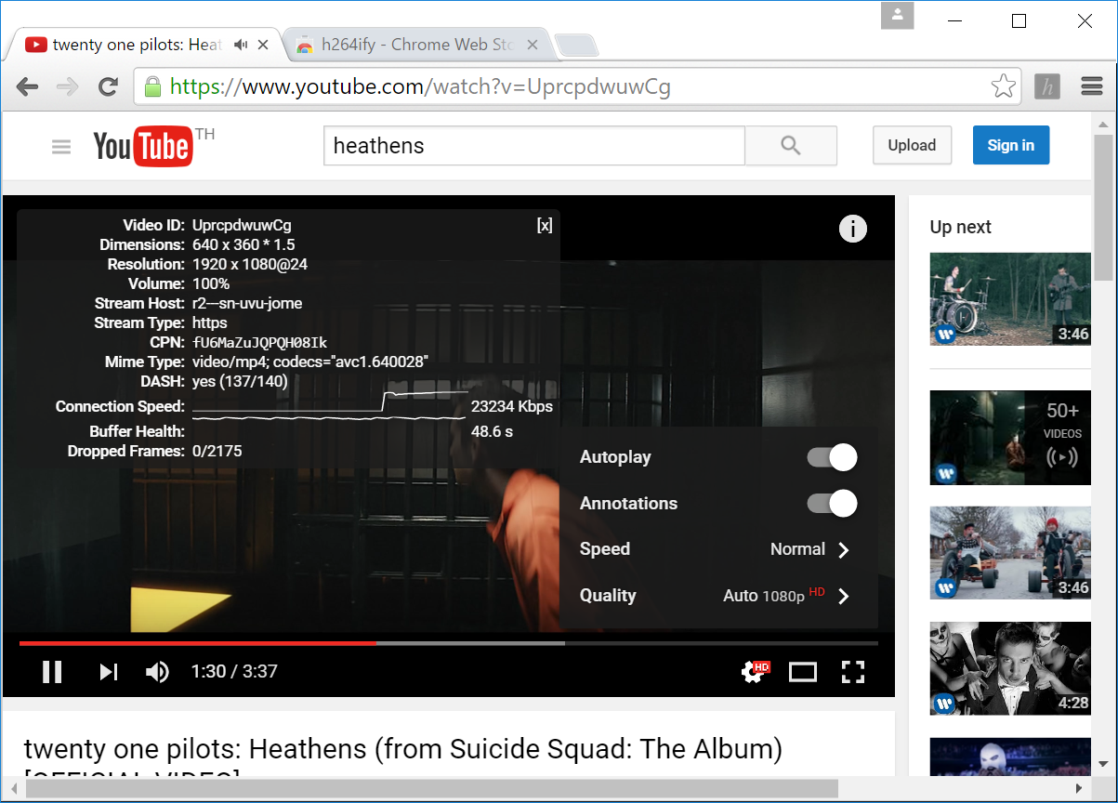The width and height of the screenshot is (1118, 803).
Task: Open the Chrome menu
Action: tap(1092, 86)
